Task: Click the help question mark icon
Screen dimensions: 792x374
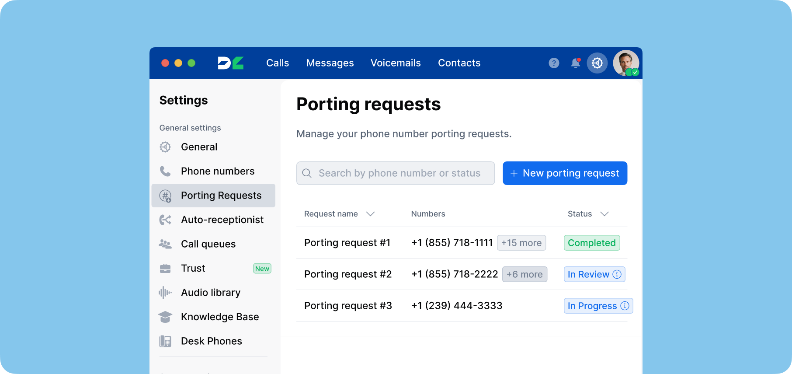Action: coord(554,63)
